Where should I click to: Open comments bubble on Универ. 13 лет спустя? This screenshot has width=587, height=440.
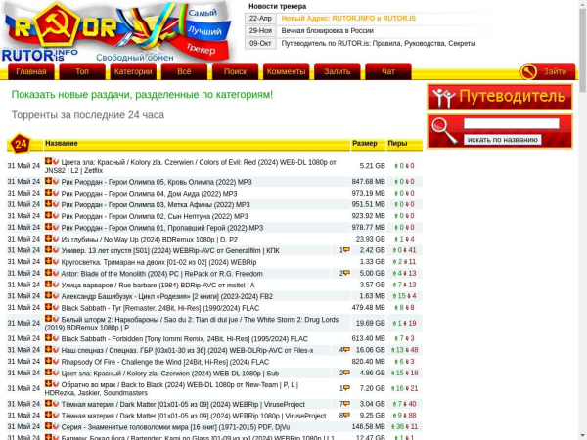tap(346, 250)
